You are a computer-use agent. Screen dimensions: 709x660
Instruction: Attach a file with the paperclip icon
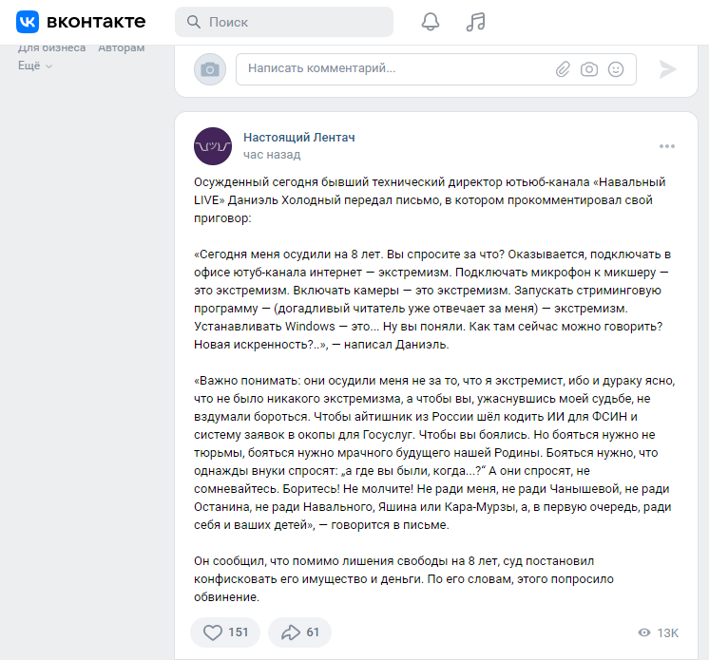pyautogui.click(x=564, y=68)
